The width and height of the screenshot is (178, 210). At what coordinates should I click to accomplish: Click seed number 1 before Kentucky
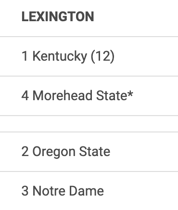pyautogui.click(x=25, y=56)
